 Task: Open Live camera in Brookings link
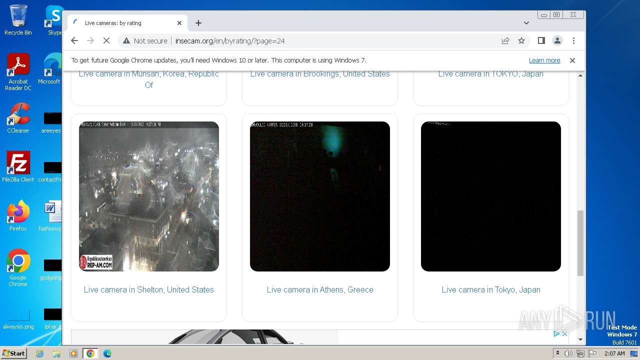pyautogui.click(x=320, y=73)
